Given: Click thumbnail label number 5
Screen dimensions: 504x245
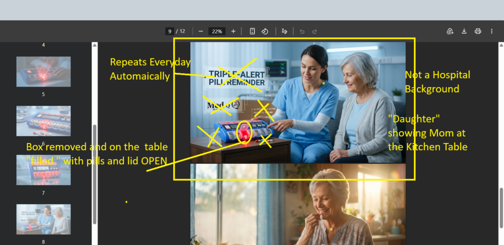Looking at the screenshot, I should (x=43, y=94).
